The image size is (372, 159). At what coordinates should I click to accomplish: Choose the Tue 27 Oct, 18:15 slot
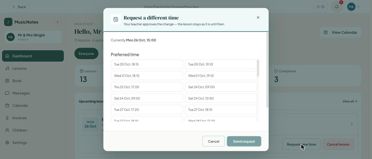pos(221,110)
